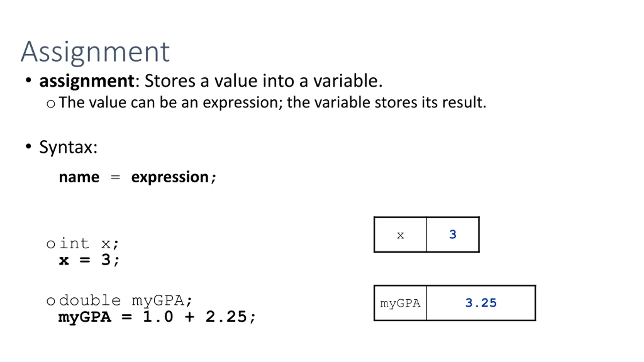
Task: Click the "myGPA" name cell in variable box
Action: 400,303
